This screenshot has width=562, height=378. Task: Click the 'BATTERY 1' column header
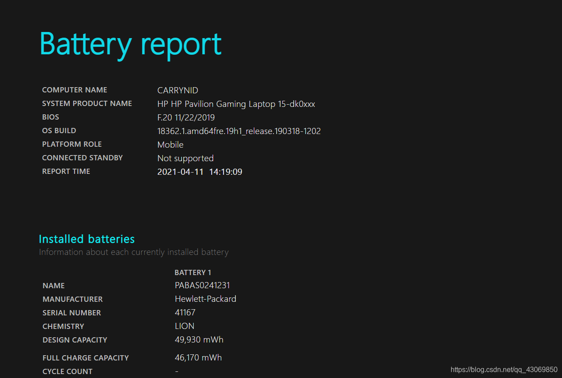point(193,272)
